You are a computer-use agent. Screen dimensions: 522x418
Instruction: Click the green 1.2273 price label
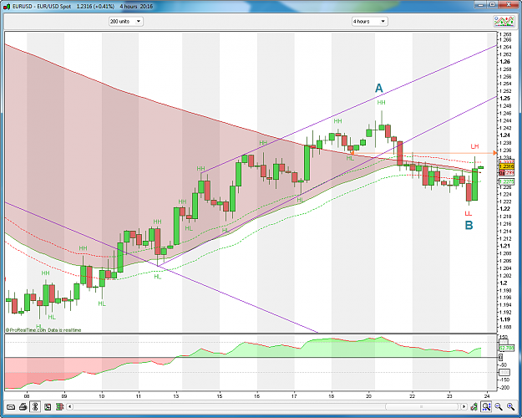[506, 181]
